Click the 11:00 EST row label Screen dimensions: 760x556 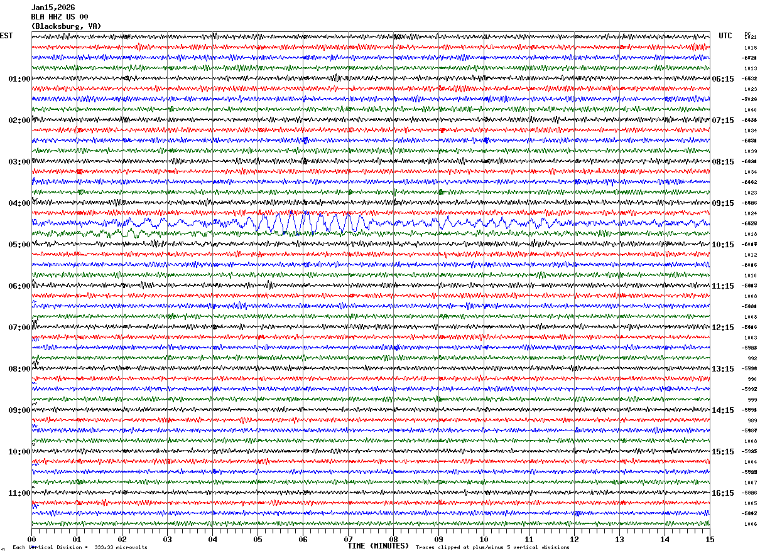19,493
